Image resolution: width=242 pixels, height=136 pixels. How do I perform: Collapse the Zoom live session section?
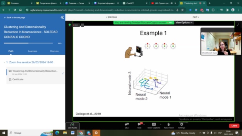(x=4, y=62)
